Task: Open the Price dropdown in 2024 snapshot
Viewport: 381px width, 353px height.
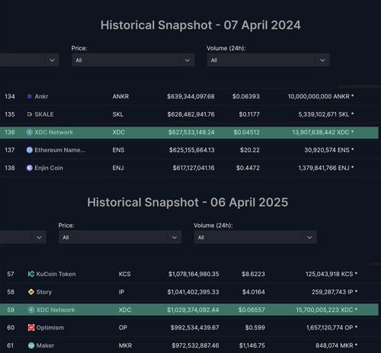Action: click(x=133, y=60)
